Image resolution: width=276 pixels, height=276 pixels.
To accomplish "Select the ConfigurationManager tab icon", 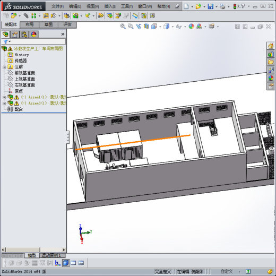I will point(24,34).
